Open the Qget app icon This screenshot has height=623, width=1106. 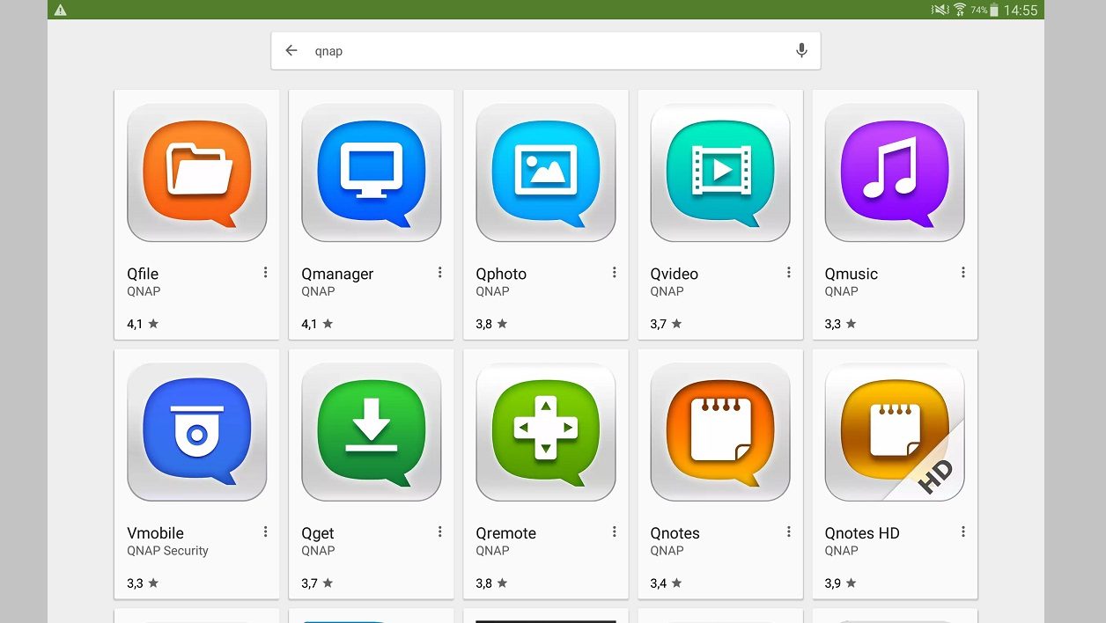(x=371, y=432)
